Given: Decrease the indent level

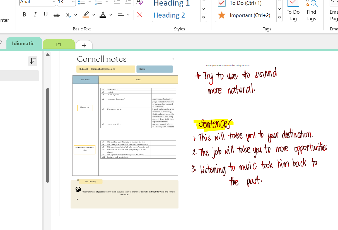Looking at the screenshot, I should 117,2.
